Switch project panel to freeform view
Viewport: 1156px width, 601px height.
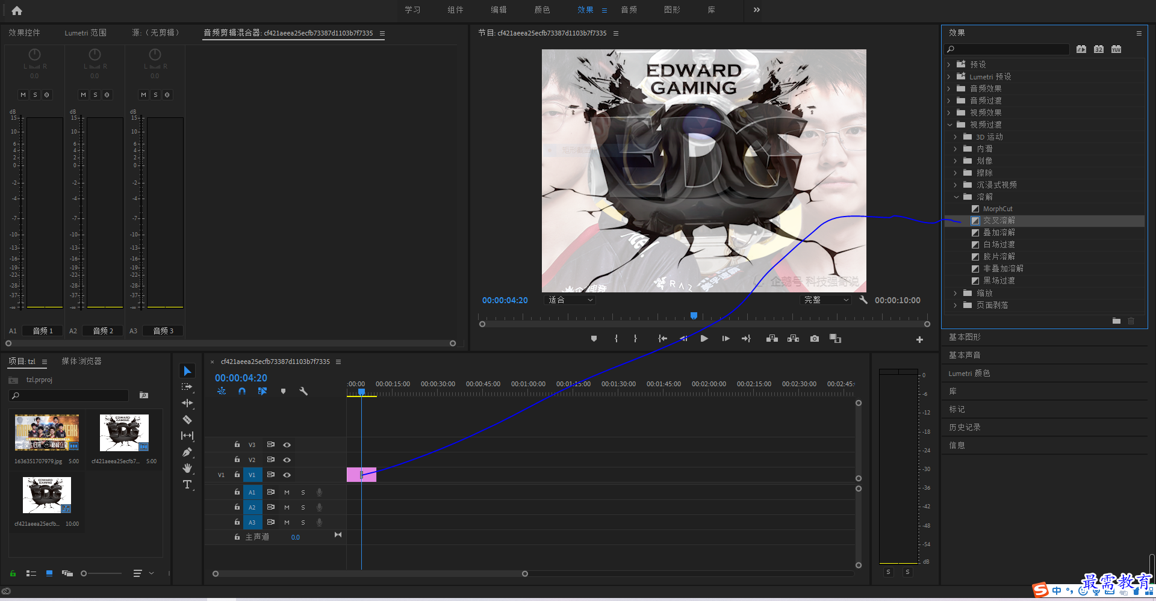(67, 573)
